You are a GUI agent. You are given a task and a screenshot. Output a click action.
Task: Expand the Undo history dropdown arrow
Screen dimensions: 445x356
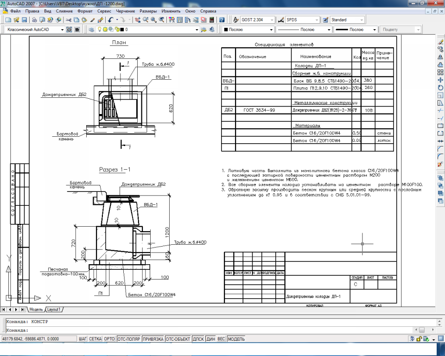[117, 20]
